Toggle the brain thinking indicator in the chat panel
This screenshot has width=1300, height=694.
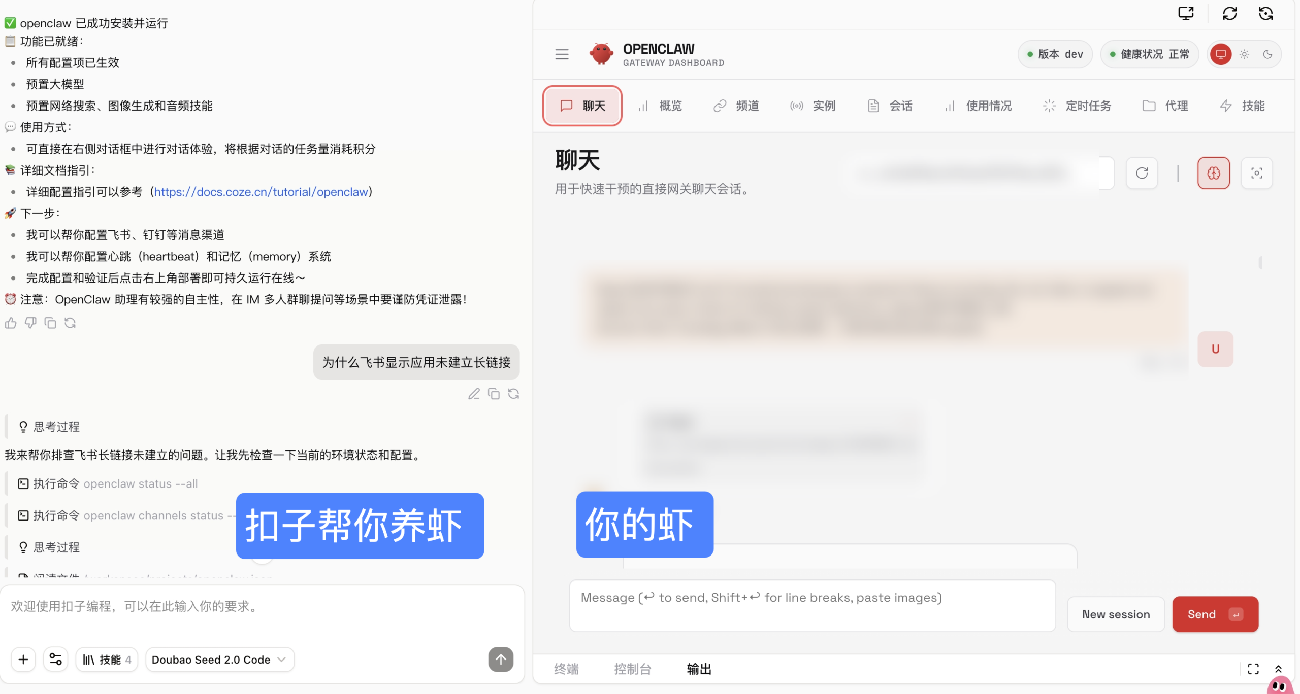(1213, 173)
